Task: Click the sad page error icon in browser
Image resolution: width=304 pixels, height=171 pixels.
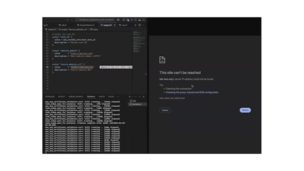Action: (162, 60)
